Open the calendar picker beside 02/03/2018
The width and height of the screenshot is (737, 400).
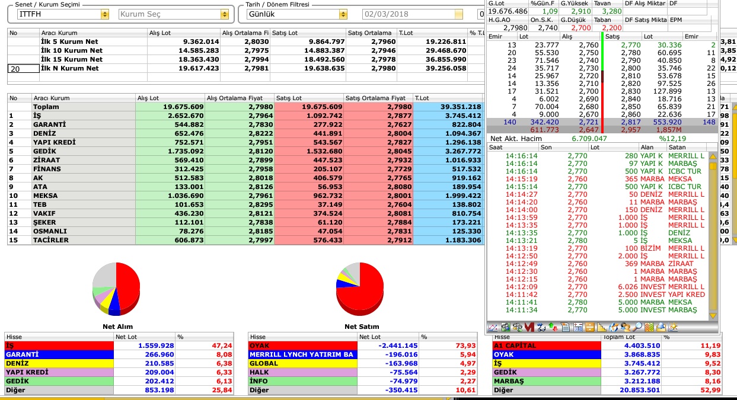pos(458,14)
